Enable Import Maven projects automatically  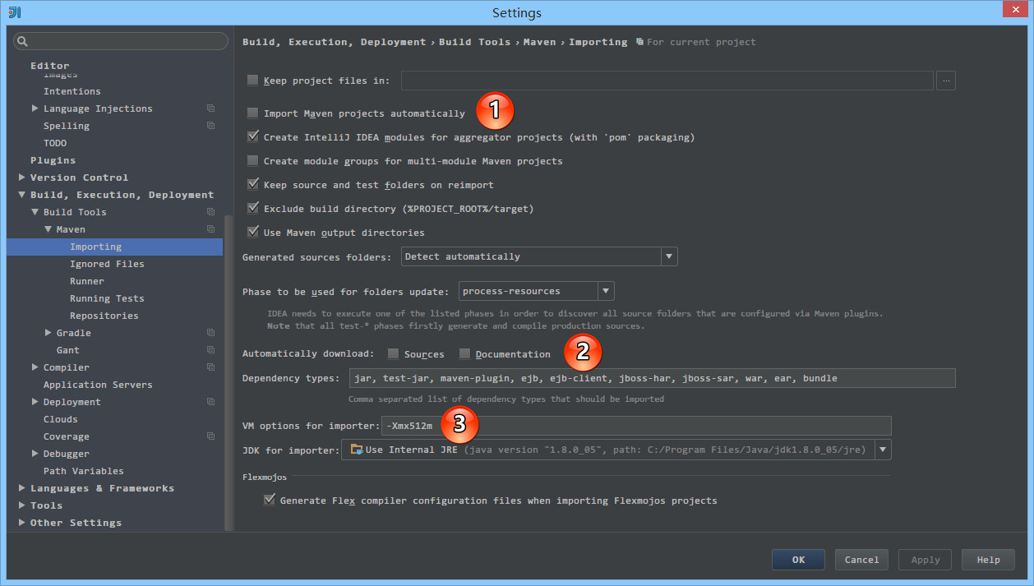point(253,113)
